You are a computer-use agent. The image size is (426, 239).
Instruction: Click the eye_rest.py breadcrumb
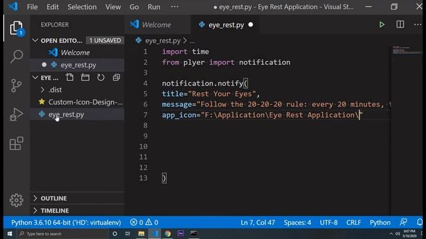click(x=162, y=41)
